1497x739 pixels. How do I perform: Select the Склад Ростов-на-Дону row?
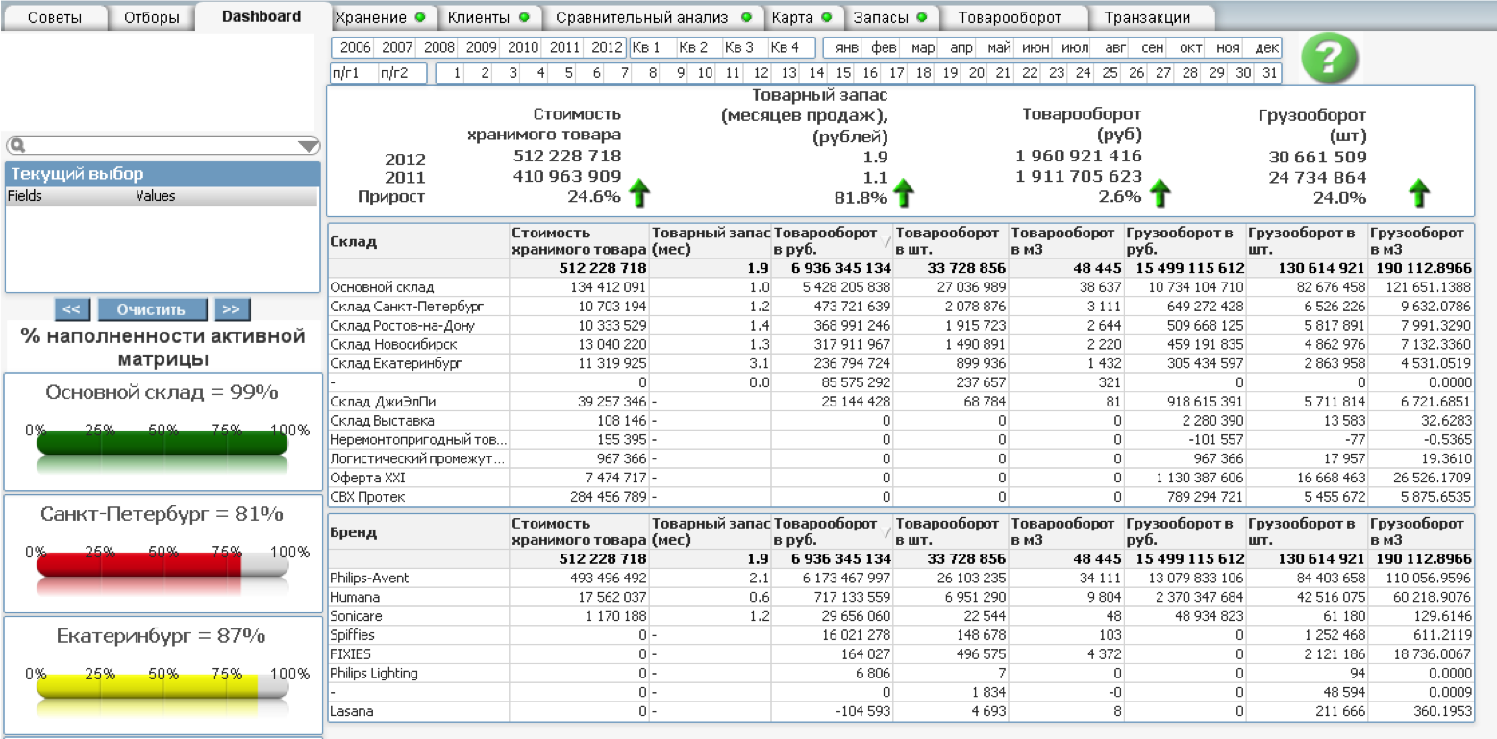point(900,325)
